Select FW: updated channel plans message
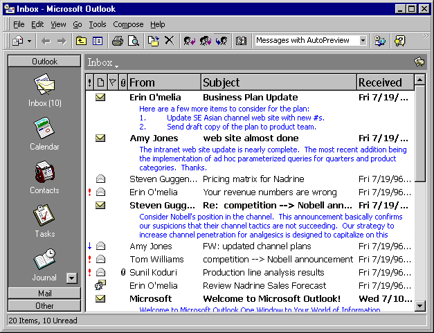This screenshot has height=333, width=434. tap(250, 246)
